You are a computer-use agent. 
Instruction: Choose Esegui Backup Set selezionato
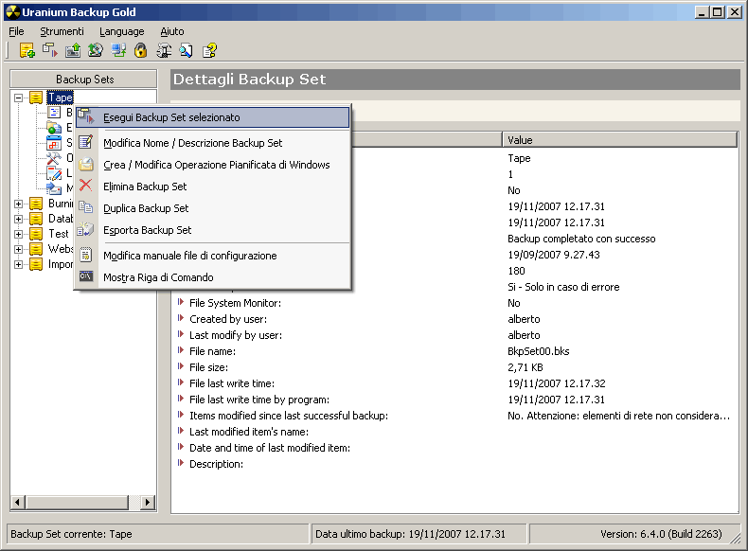(212, 117)
